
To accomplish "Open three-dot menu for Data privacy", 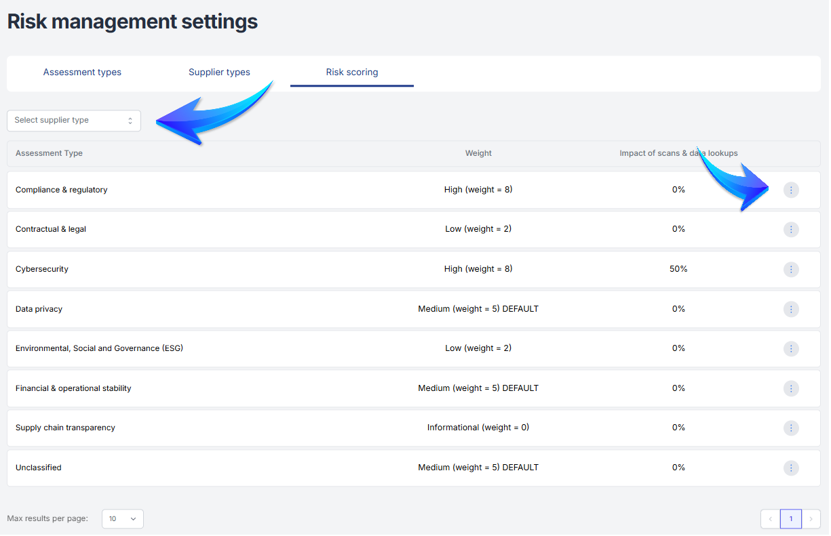I will (x=791, y=309).
